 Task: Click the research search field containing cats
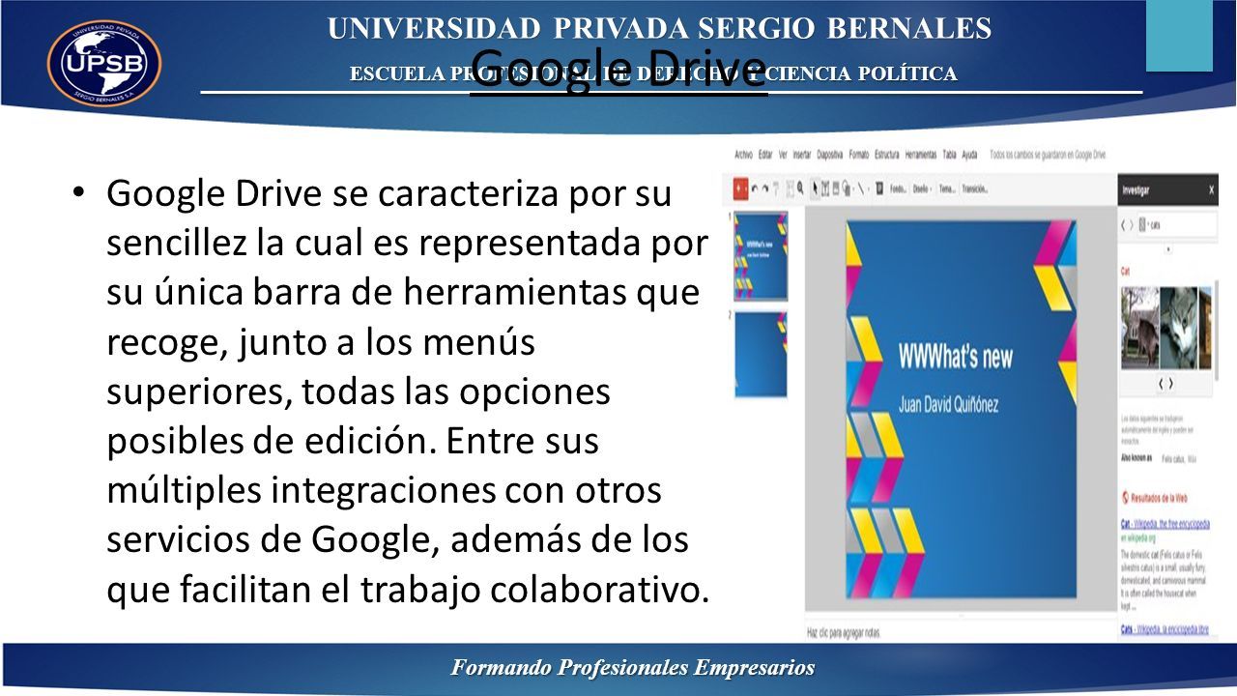coord(1176,225)
